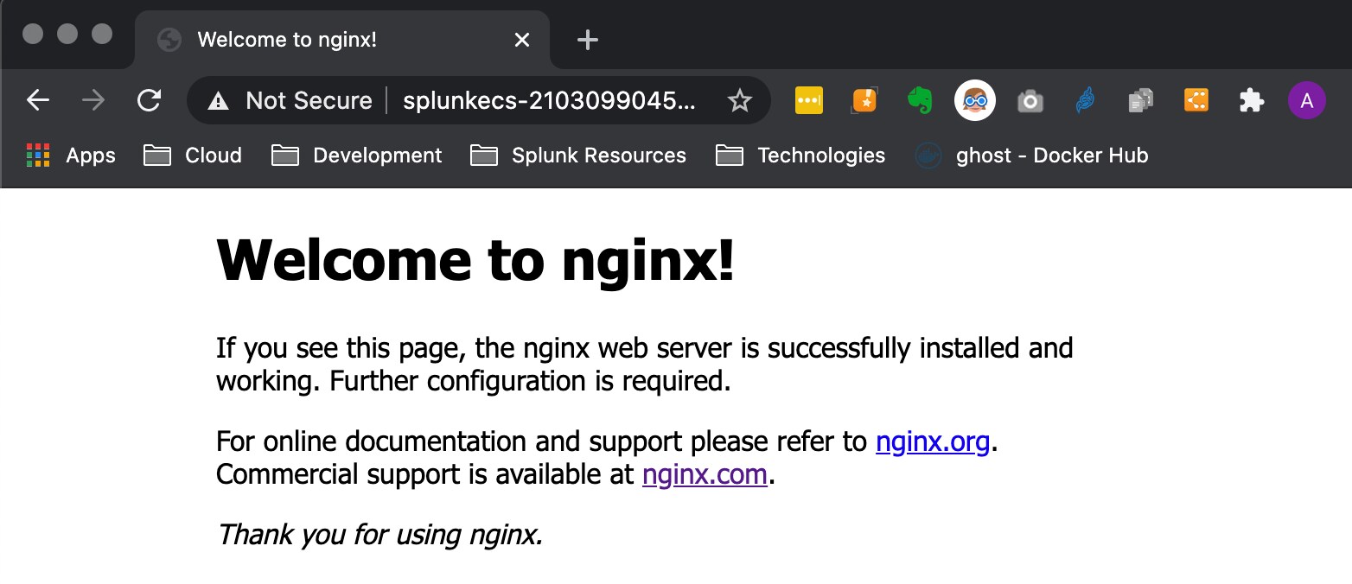
Task: Follow the nginx.org documentation link
Action: point(933,441)
